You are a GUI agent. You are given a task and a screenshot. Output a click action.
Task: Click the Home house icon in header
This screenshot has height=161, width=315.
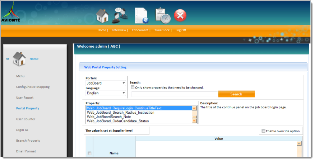pos(102,15)
